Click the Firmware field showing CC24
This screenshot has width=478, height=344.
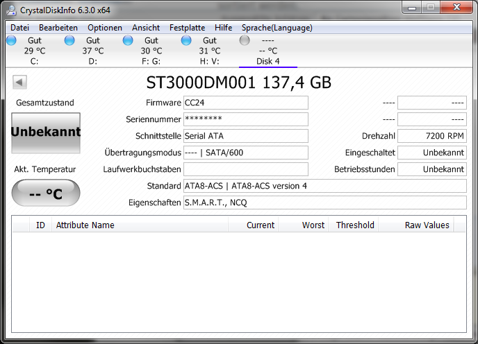246,103
